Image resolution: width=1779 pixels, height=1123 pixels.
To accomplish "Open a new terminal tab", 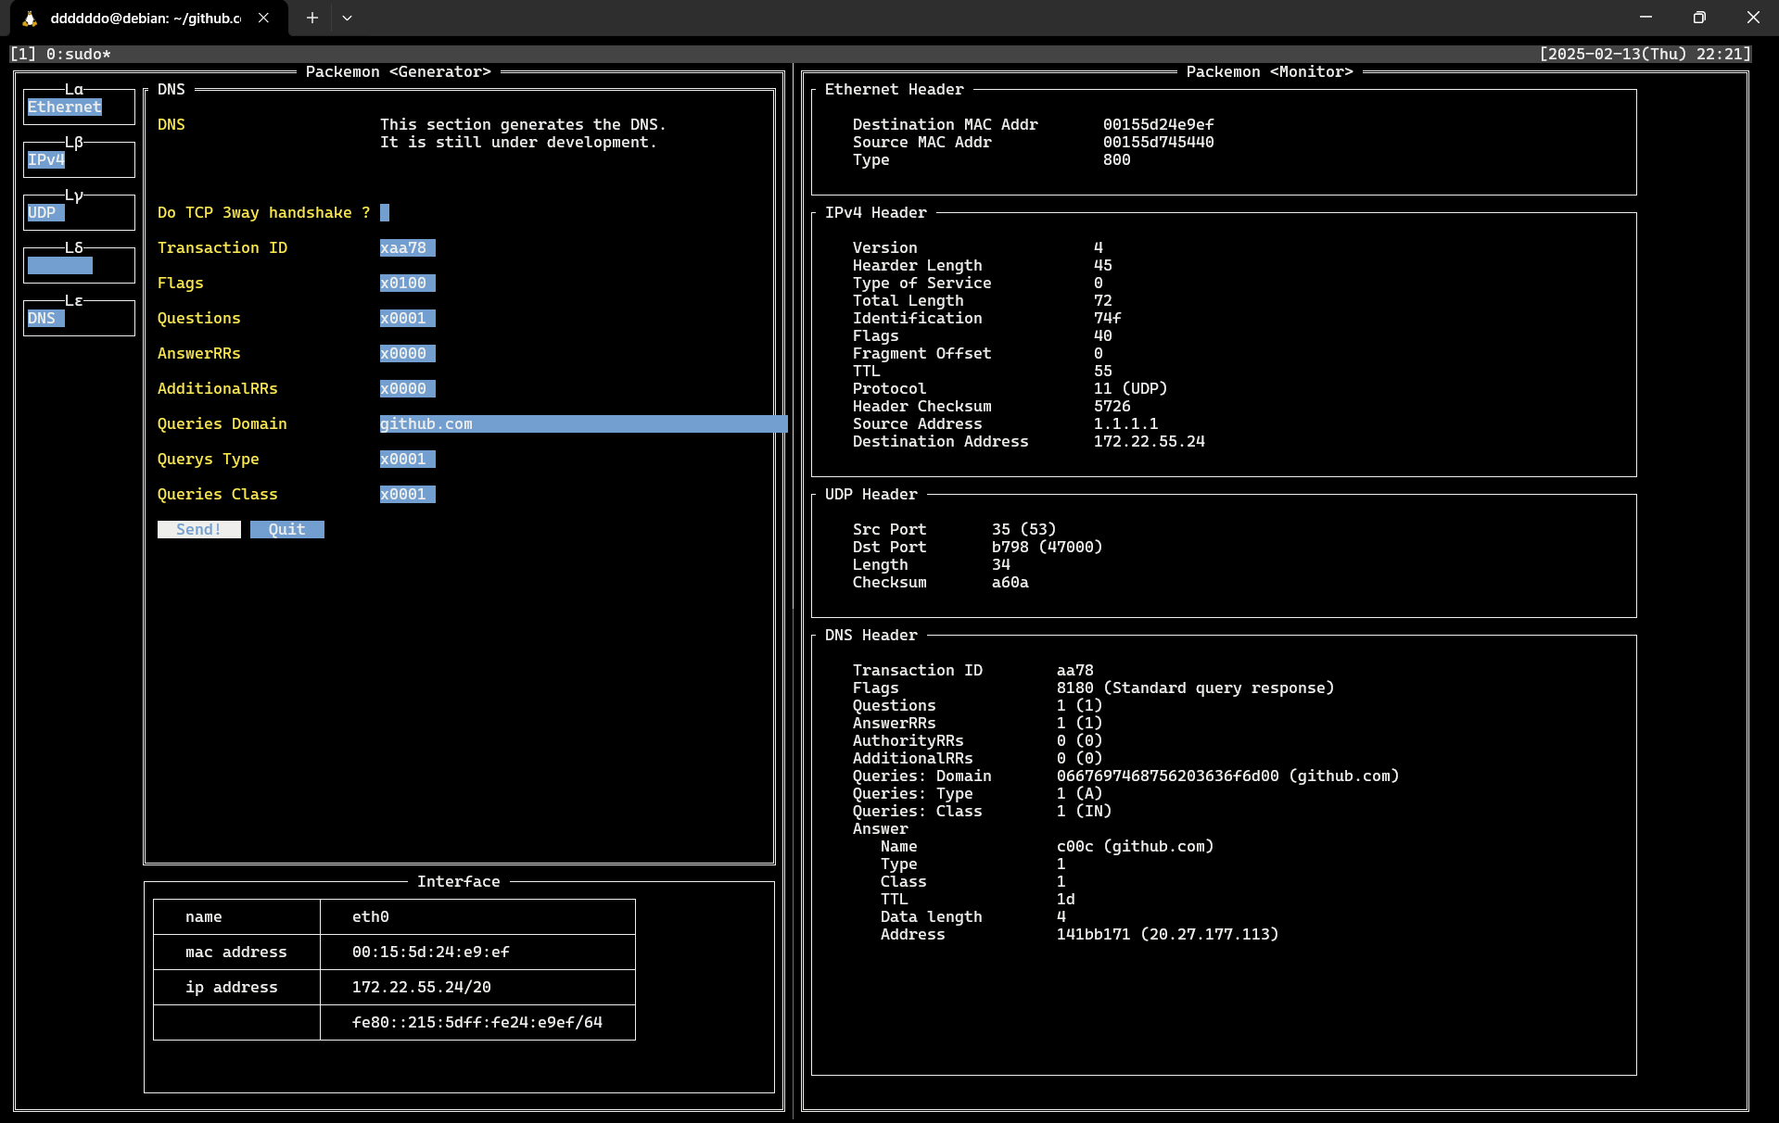I will (x=312, y=18).
